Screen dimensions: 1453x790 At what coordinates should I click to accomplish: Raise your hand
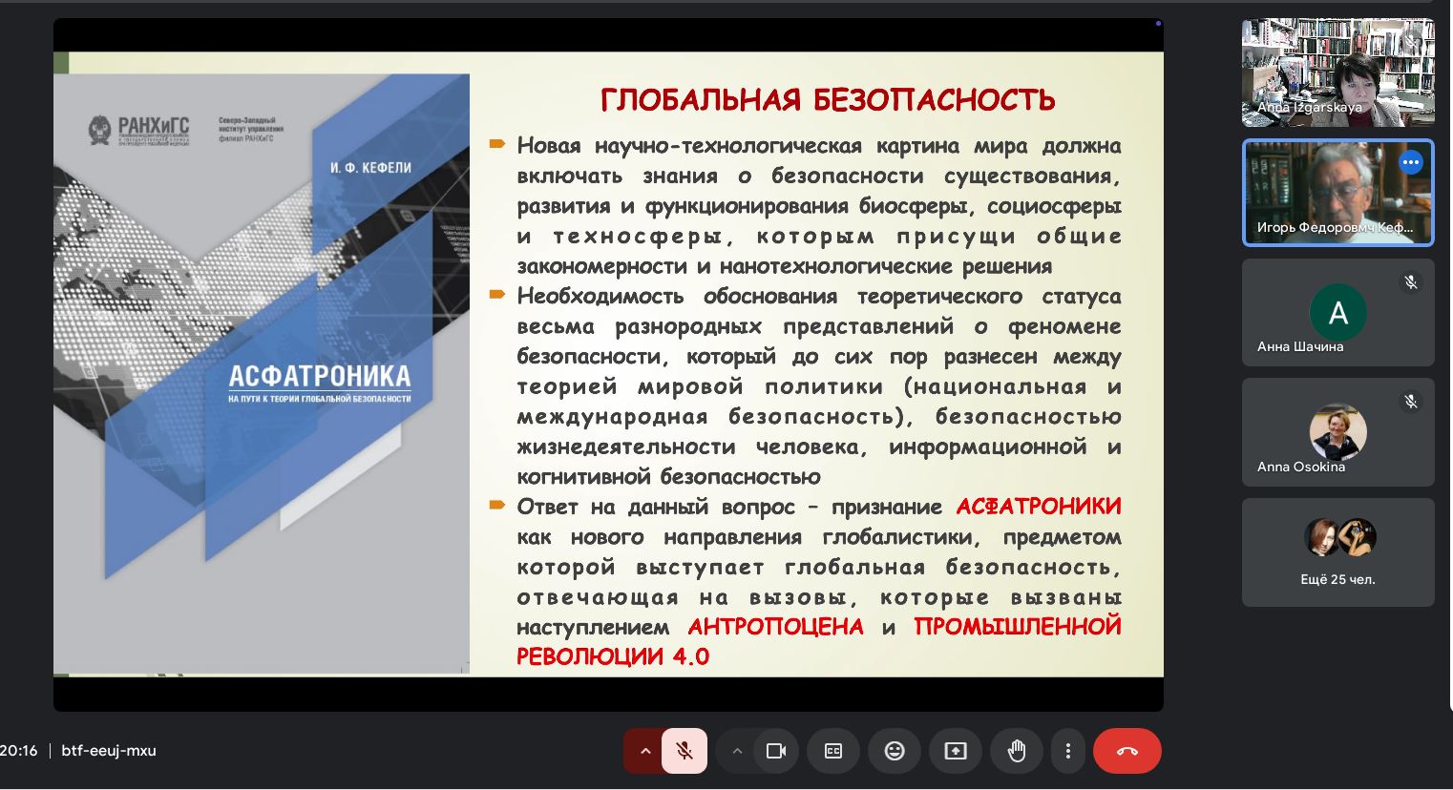(x=1017, y=751)
